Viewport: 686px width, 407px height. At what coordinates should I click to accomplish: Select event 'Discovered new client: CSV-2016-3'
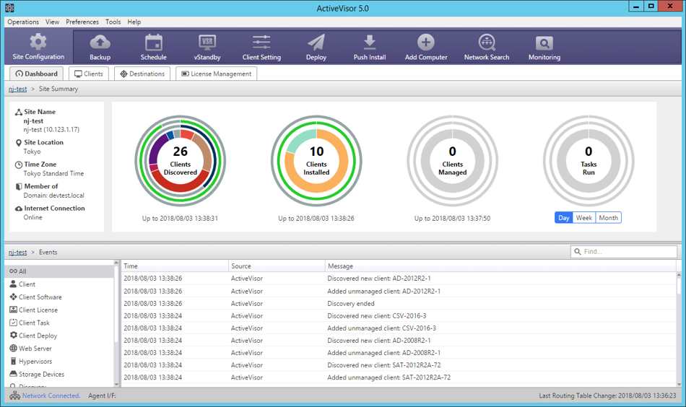(x=399, y=315)
